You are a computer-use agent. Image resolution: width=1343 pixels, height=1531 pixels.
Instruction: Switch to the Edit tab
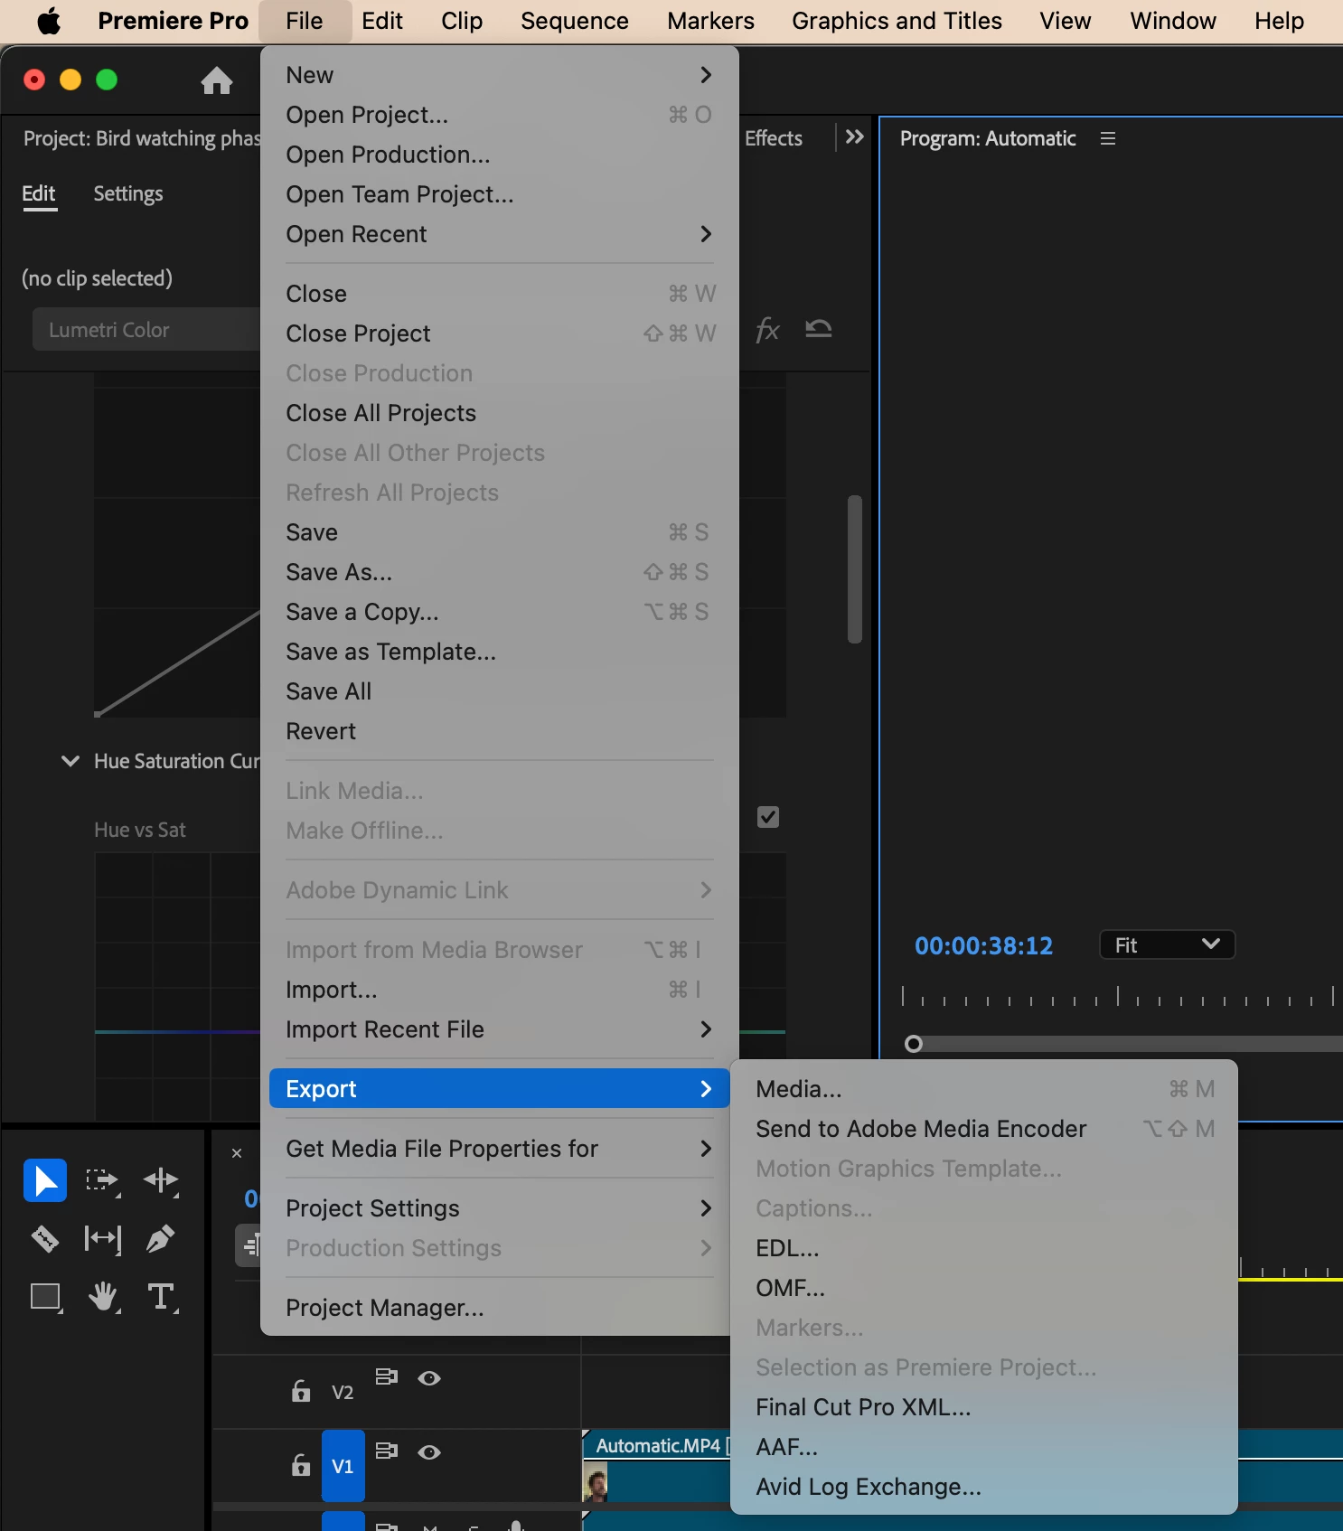(39, 193)
